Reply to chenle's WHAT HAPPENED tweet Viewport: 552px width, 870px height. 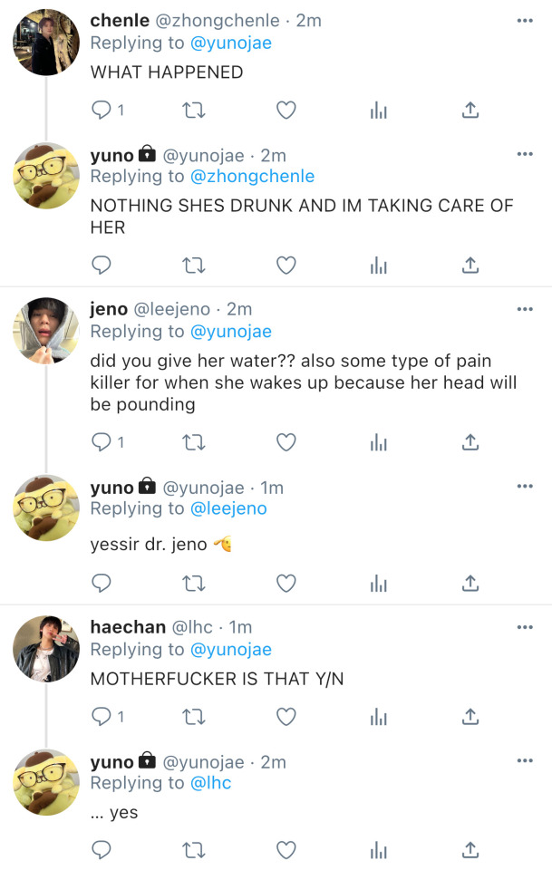coord(102,111)
